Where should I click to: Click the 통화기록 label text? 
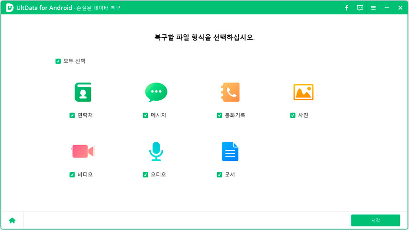coord(235,115)
